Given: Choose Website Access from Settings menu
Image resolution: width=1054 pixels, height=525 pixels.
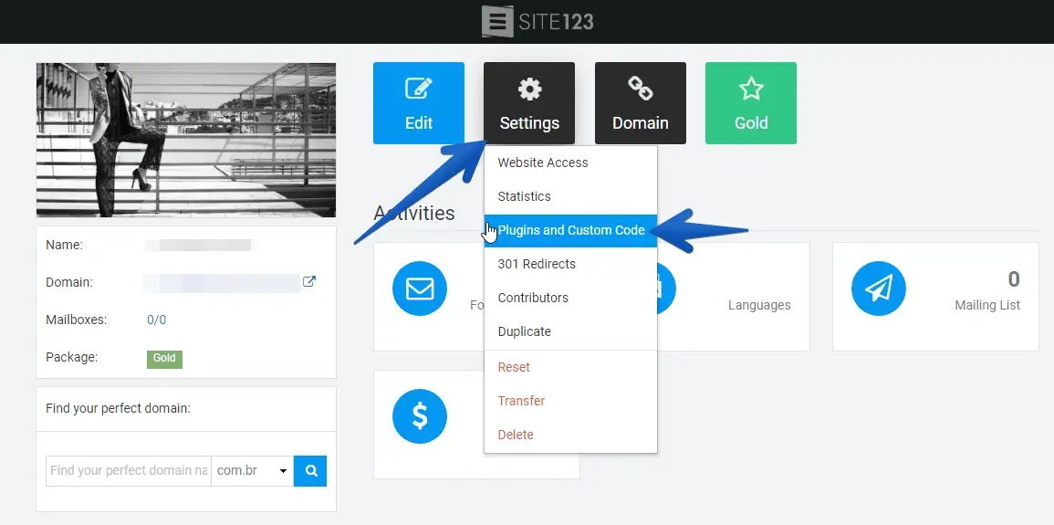Looking at the screenshot, I should click(543, 163).
